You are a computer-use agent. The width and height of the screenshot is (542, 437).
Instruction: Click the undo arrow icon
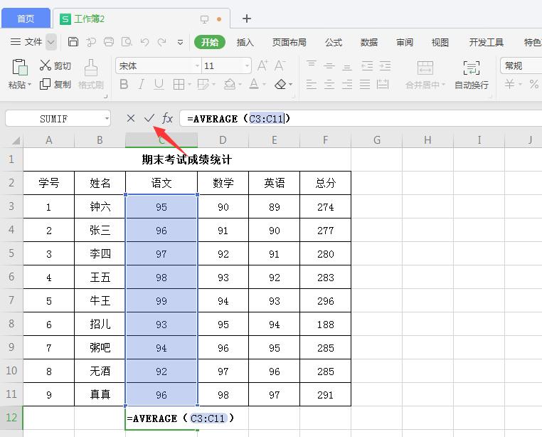[144, 42]
